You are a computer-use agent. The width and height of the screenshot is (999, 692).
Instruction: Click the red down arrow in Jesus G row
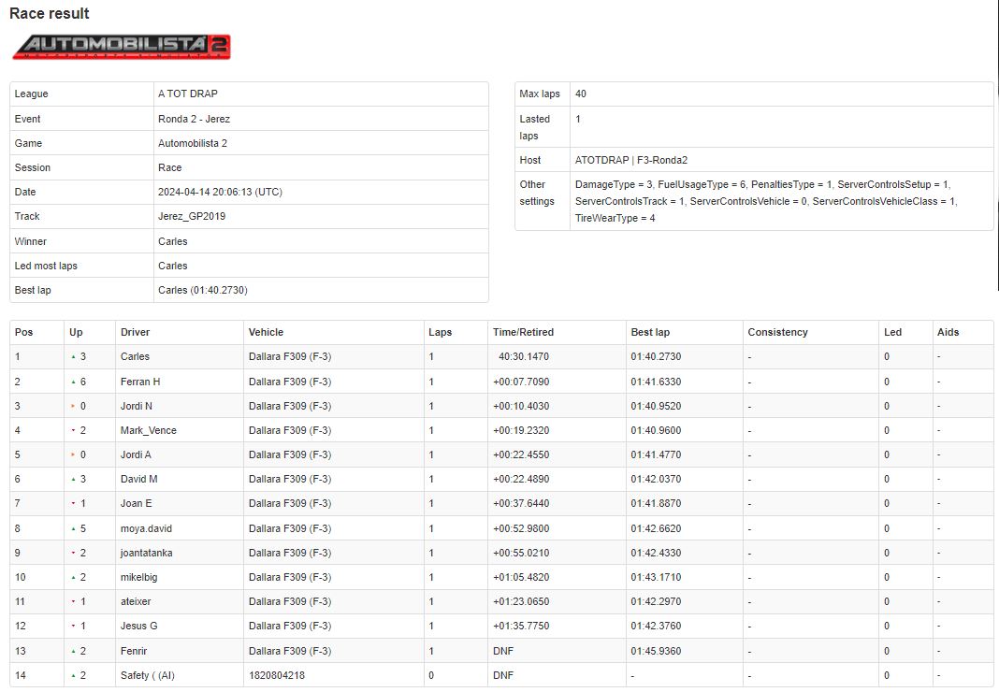[73, 626]
